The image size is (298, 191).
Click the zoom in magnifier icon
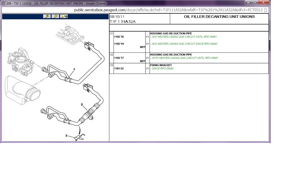pos(47,16)
